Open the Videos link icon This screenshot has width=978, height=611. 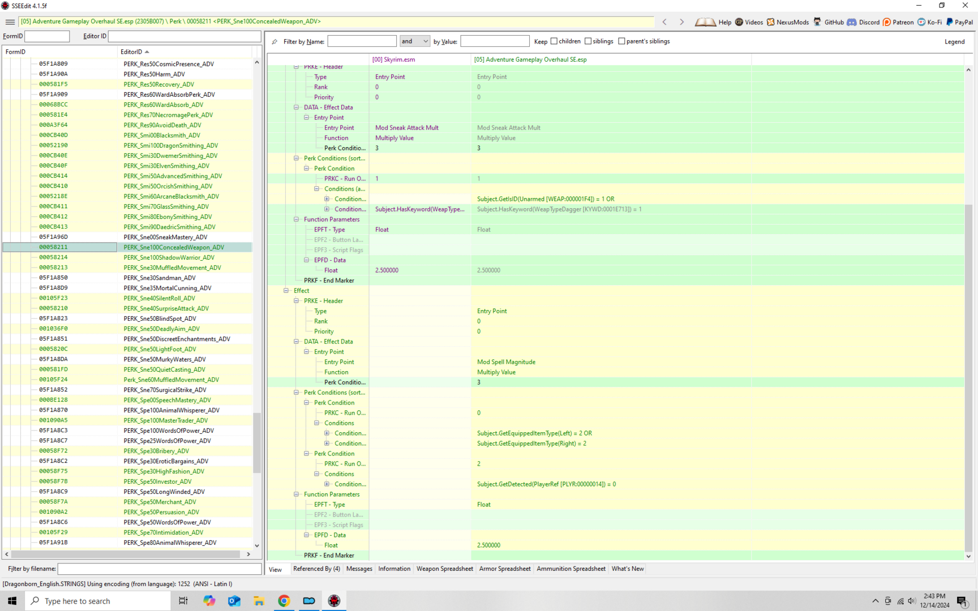click(739, 22)
